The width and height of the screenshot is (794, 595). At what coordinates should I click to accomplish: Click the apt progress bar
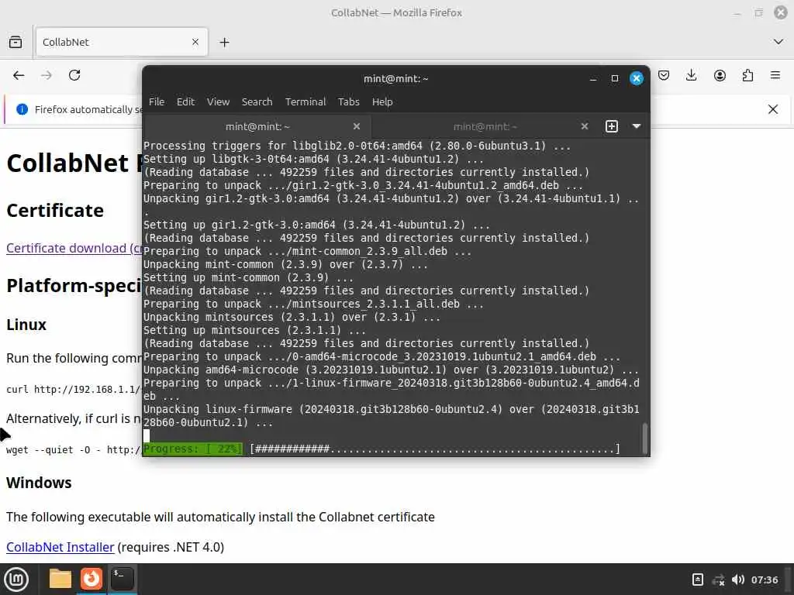(381, 449)
